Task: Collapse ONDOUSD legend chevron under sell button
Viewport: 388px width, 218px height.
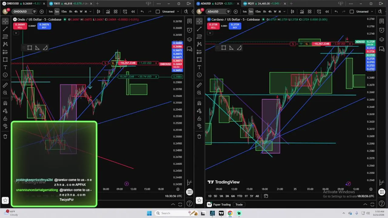Action: click(x=16, y=33)
